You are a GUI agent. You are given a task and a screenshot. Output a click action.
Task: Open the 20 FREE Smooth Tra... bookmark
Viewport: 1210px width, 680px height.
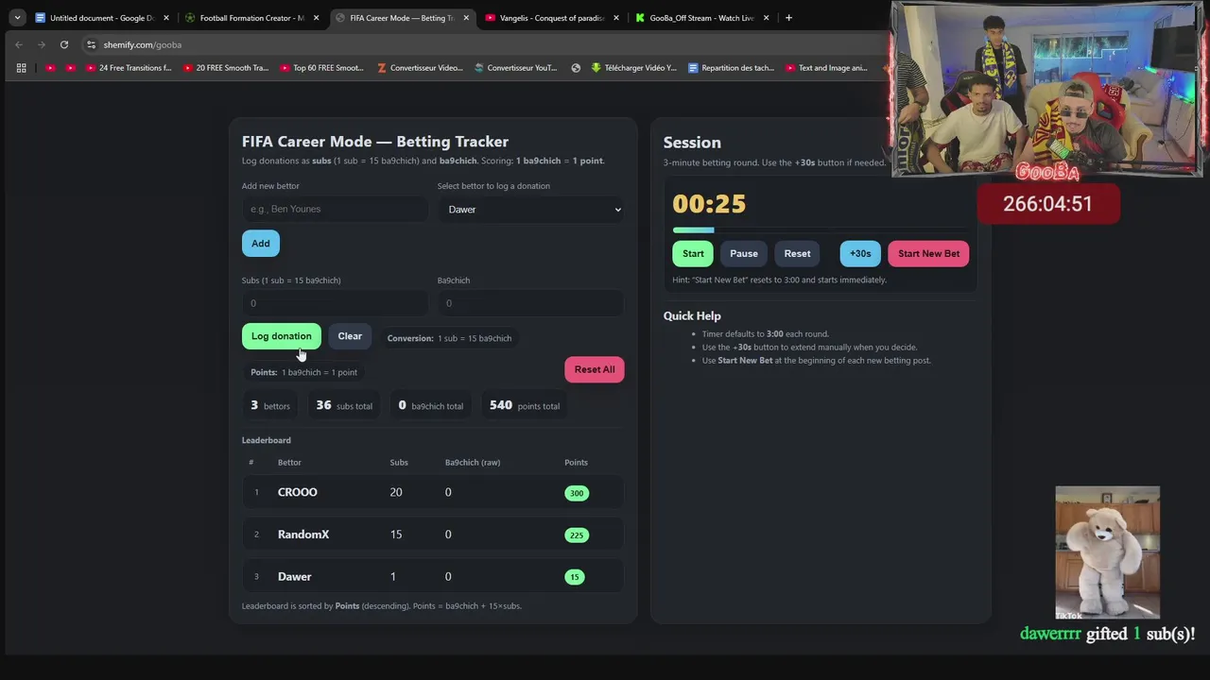coord(227,68)
